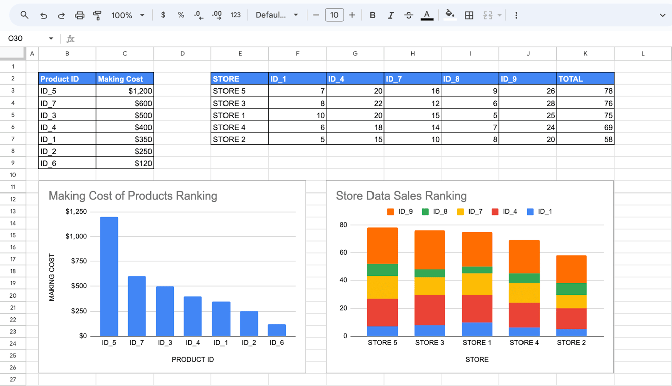672x386 pixels.
Task: Select cell containing $1,200
Action: [125, 91]
